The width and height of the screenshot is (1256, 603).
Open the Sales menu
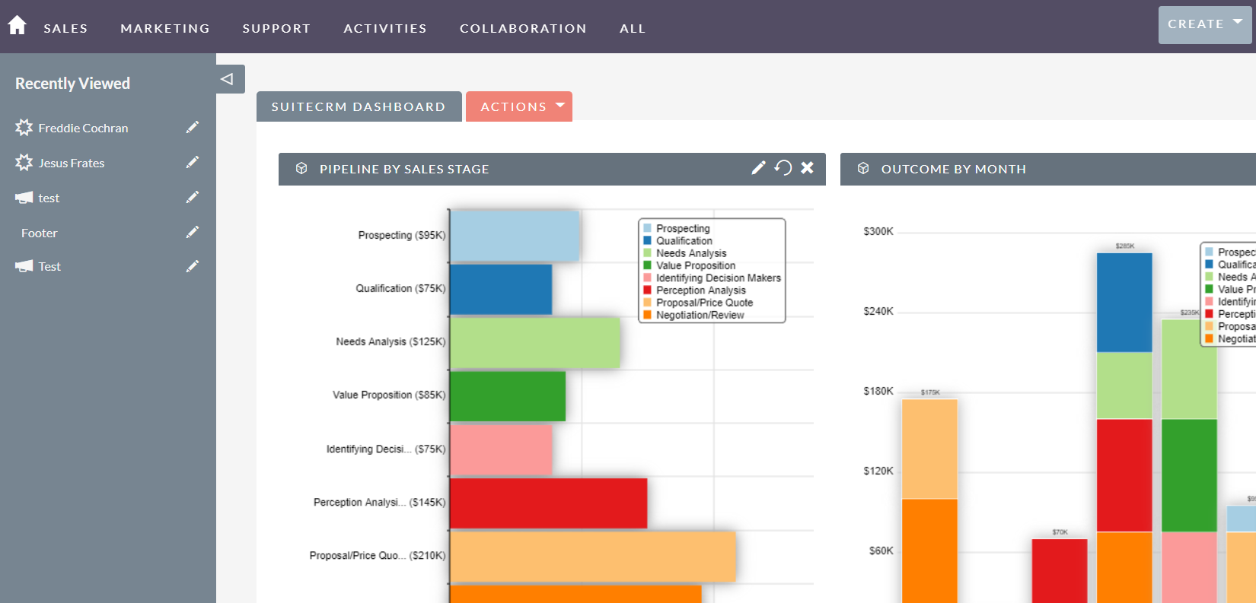(x=65, y=28)
